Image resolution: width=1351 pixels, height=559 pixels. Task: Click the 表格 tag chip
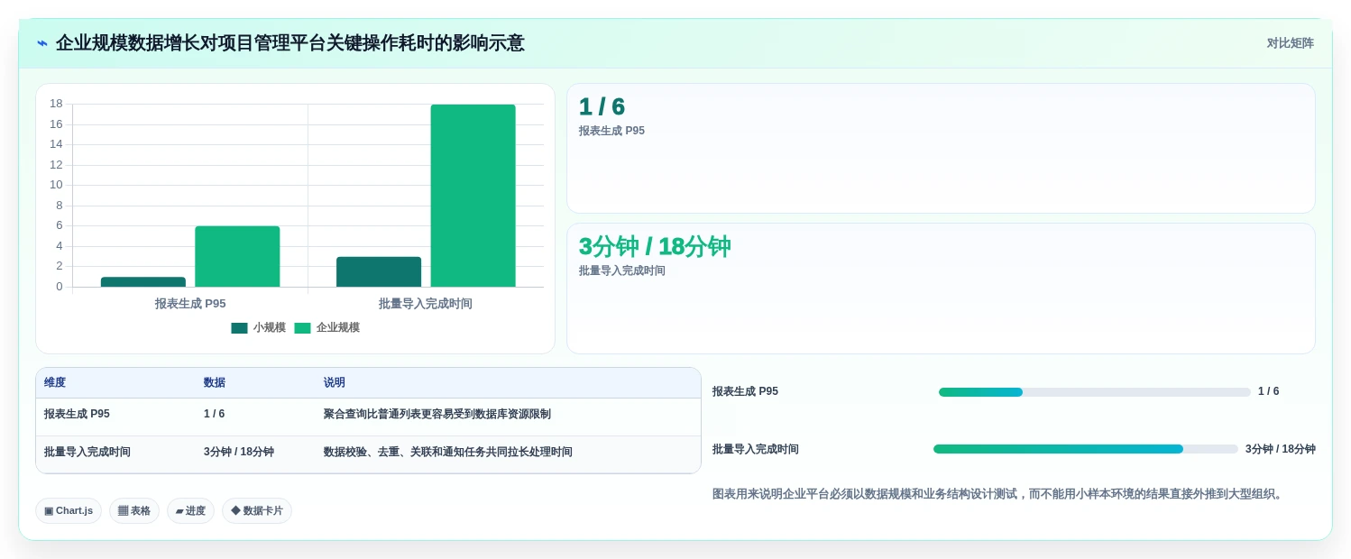[x=134, y=511]
